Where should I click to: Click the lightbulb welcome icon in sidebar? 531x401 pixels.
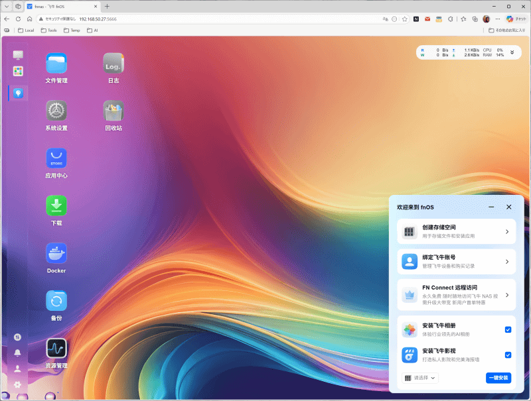18,93
